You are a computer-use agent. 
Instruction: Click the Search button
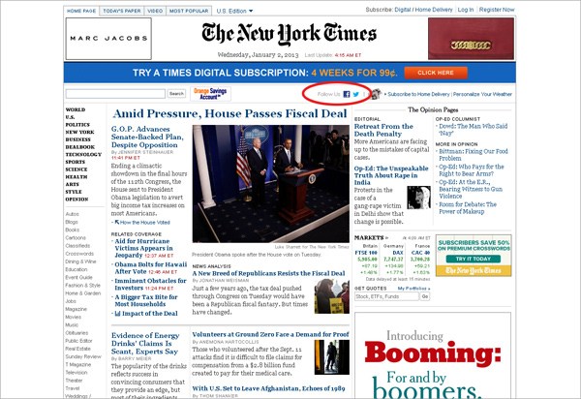coord(176,94)
